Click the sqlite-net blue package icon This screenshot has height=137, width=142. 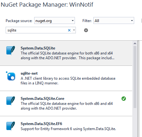[11, 76]
